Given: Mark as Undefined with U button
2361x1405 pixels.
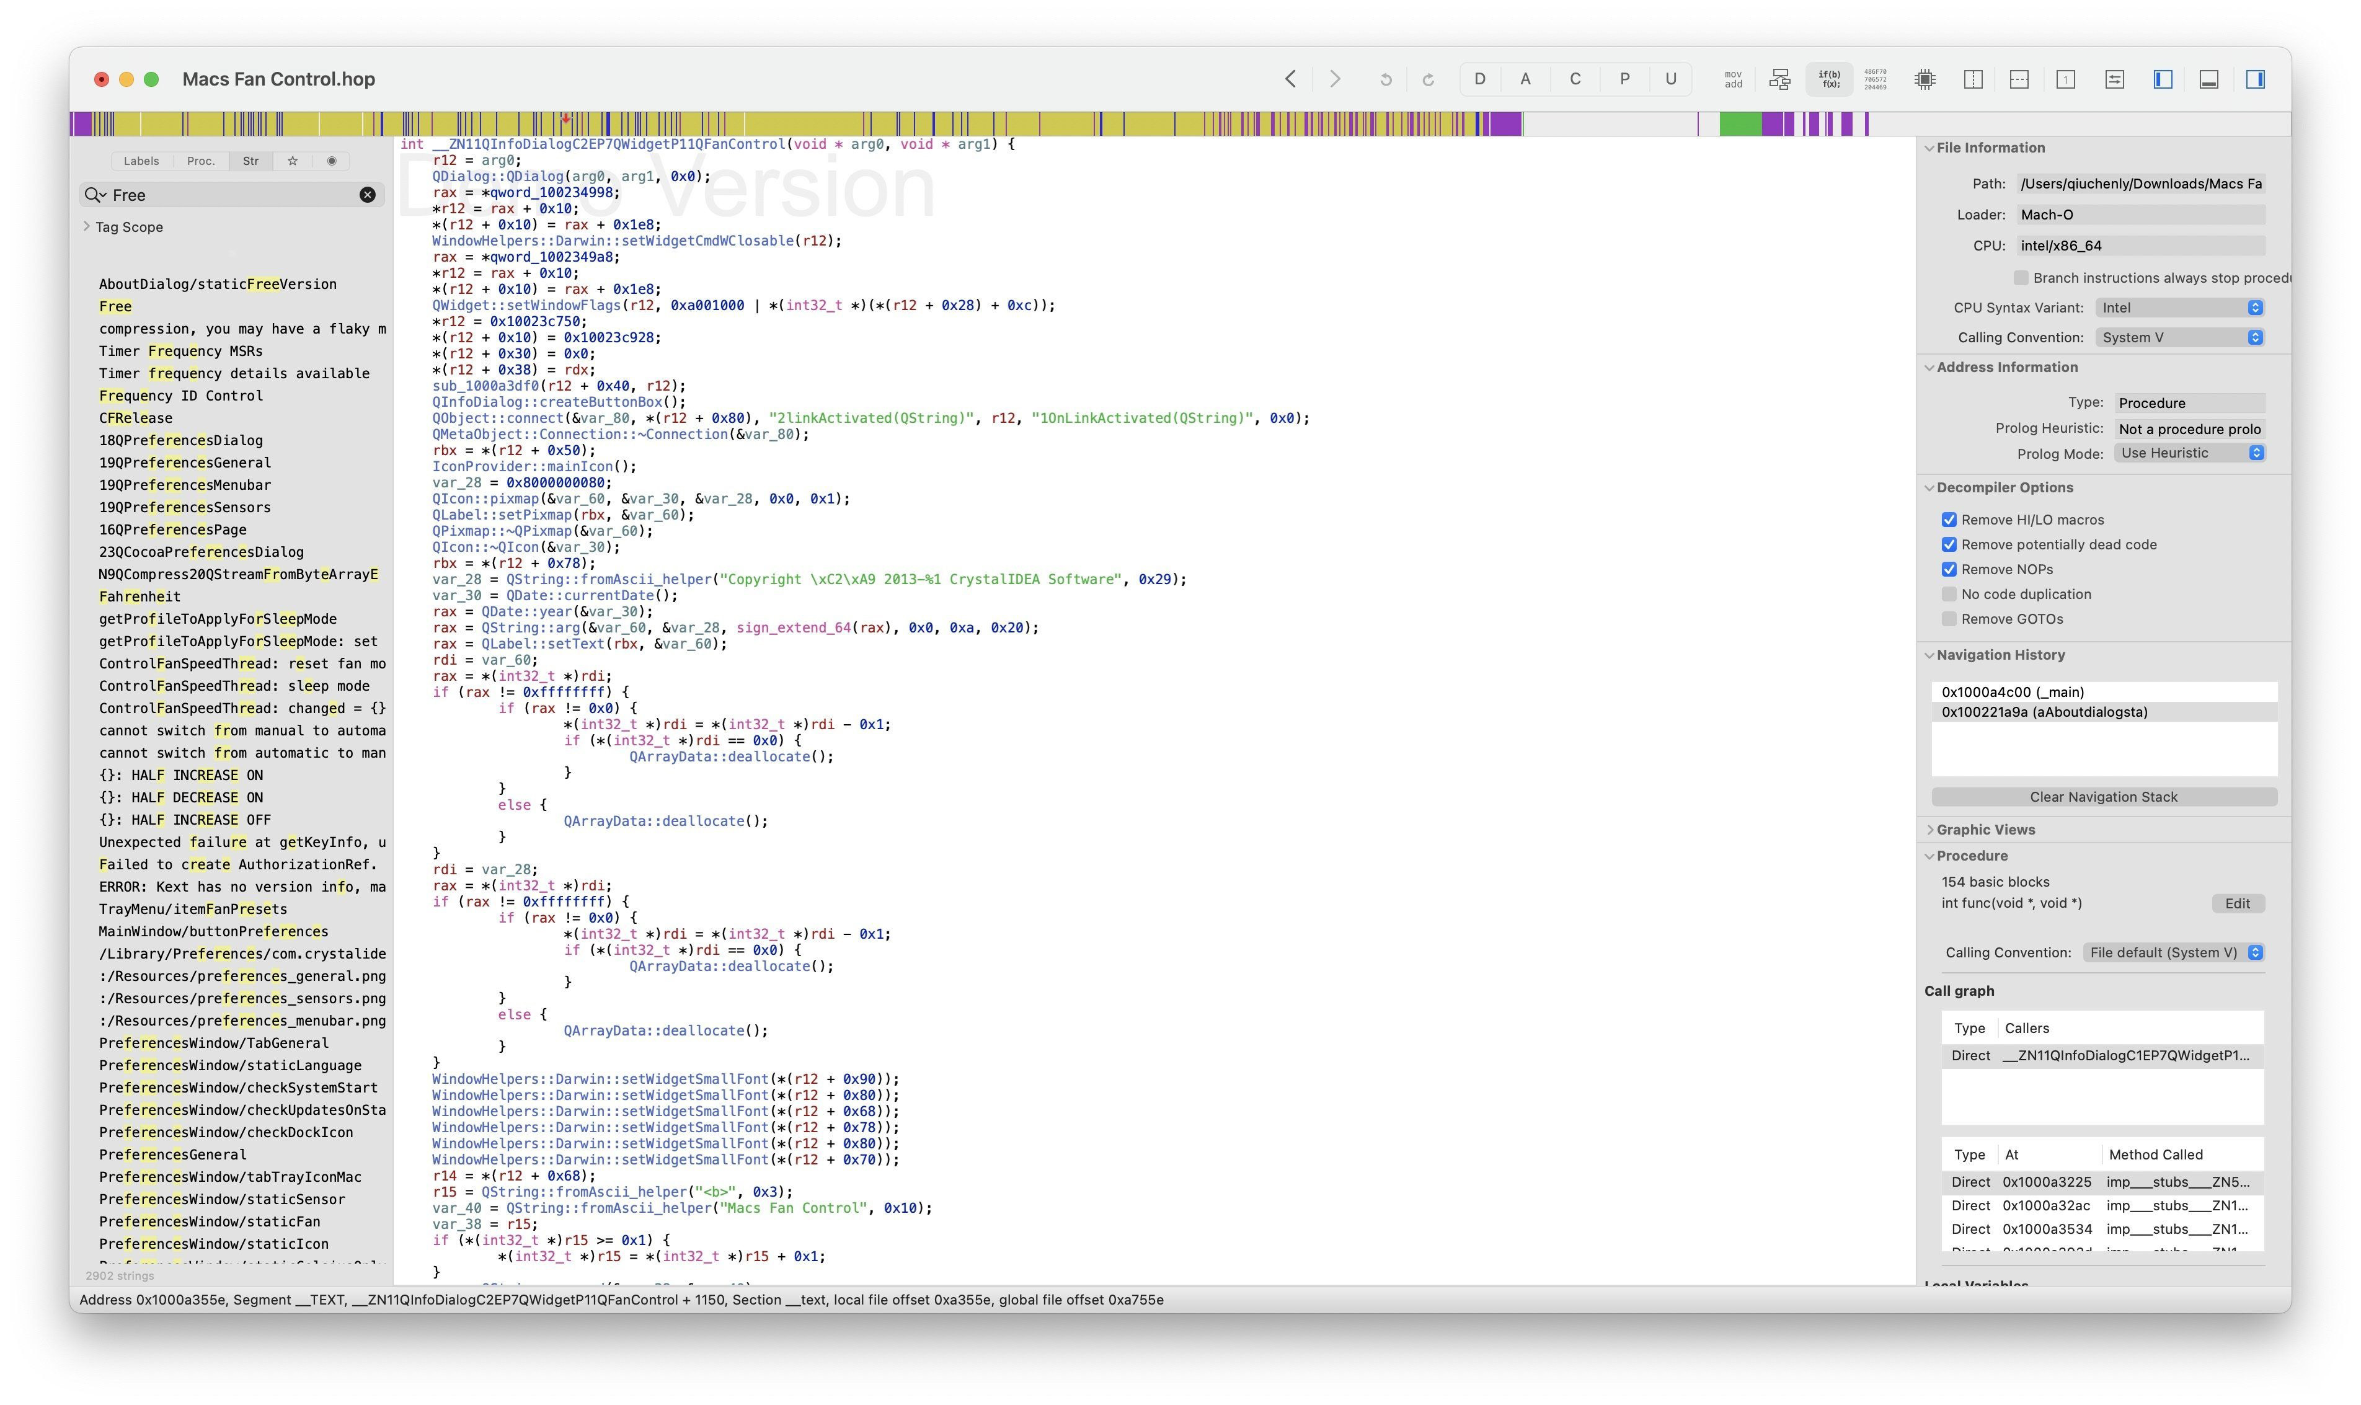Looking at the screenshot, I should pos(1671,79).
